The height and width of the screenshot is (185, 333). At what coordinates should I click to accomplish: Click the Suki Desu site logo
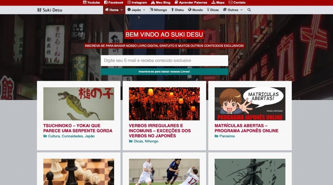tap(49, 10)
